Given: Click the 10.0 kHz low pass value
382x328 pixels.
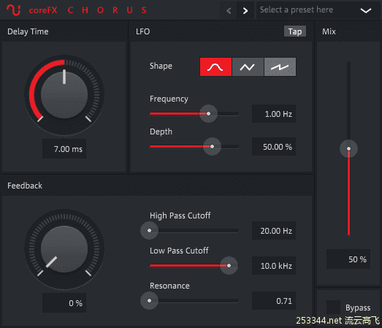Looking at the screenshot, I should (x=274, y=266).
